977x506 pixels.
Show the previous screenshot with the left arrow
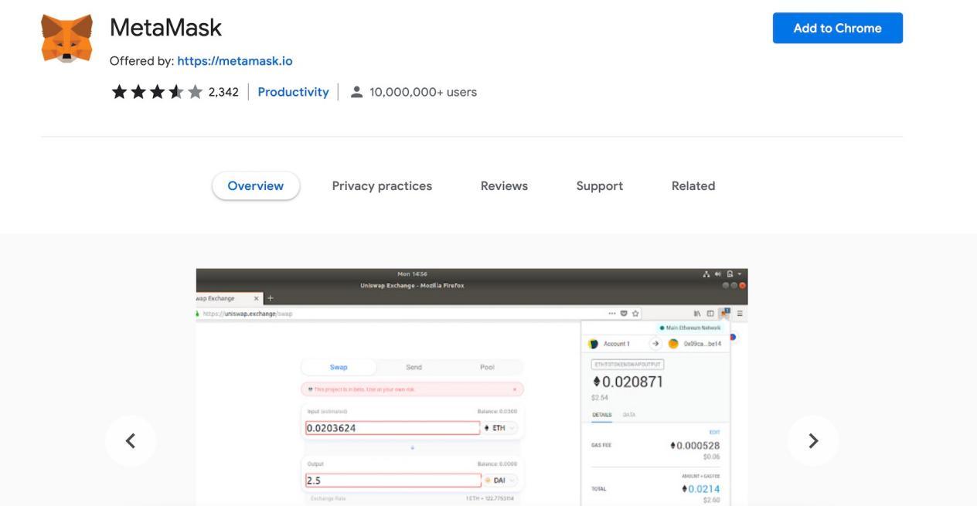pyautogui.click(x=131, y=440)
